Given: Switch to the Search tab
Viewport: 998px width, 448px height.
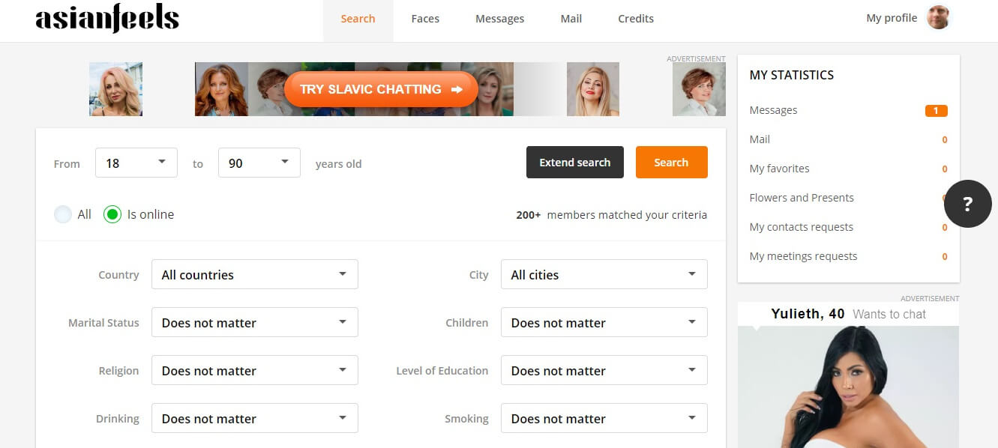Looking at the screenshot, I should click(358, 19).
